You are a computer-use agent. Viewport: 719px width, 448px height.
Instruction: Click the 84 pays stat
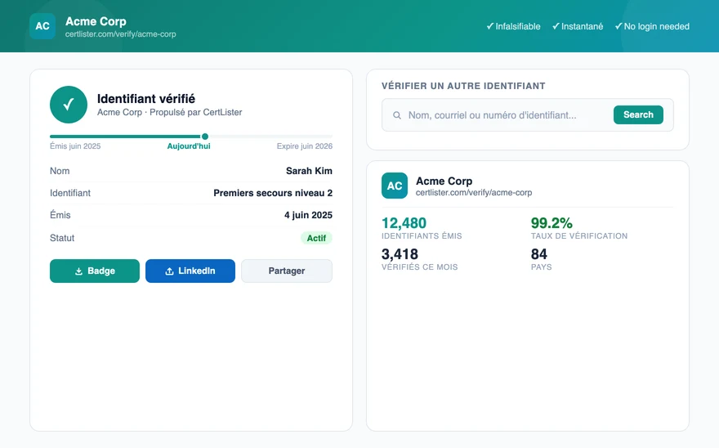pyautogui.click(x=541, y=259)
